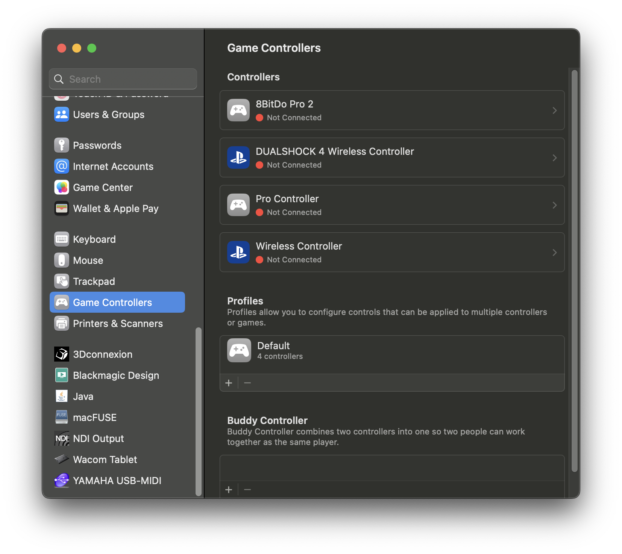Add a new profile with plus button
The height and width of the screenshot is (554, 622).
point(229,383)
